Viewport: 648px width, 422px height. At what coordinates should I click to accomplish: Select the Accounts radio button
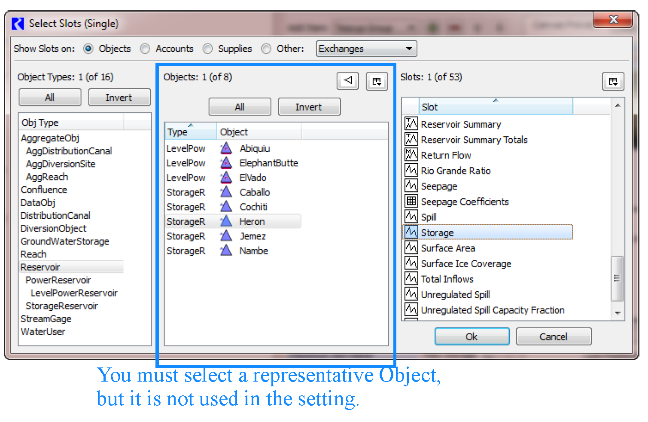[145, 49]
